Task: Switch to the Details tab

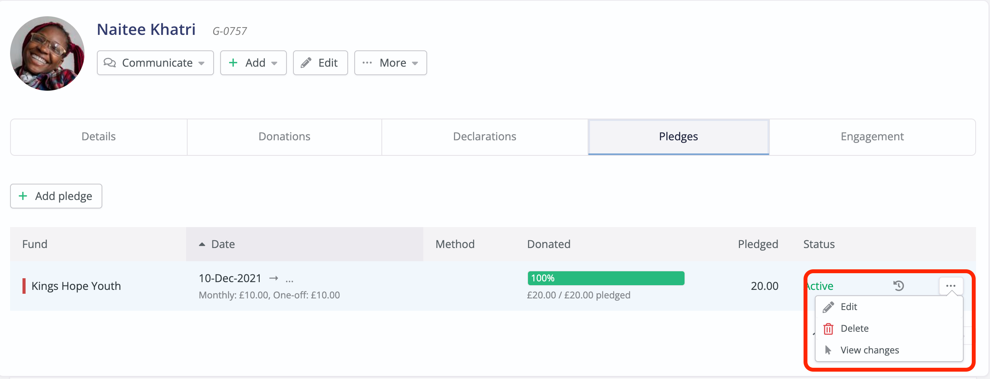Action: [98, 137]
